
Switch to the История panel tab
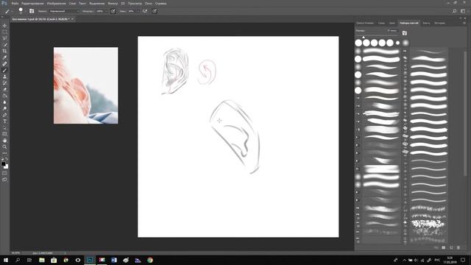pyautogui.click(x=439, y=23)
